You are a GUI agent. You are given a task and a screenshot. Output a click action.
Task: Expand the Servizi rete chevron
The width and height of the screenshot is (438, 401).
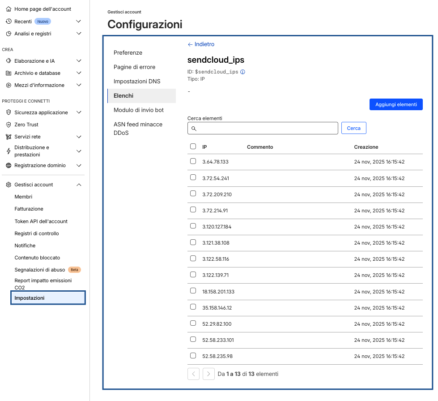click(x=79, y=137)
